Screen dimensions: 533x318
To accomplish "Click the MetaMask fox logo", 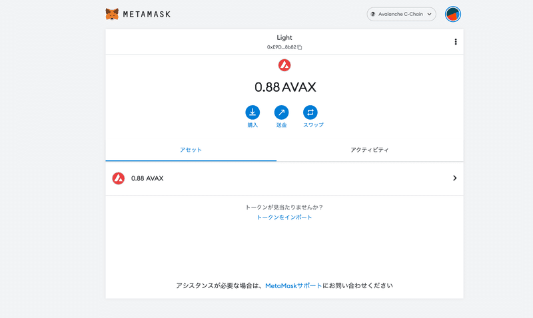I will 112,14.
